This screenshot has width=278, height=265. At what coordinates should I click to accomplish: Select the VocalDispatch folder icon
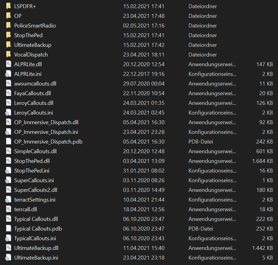(x=8, y=55)
